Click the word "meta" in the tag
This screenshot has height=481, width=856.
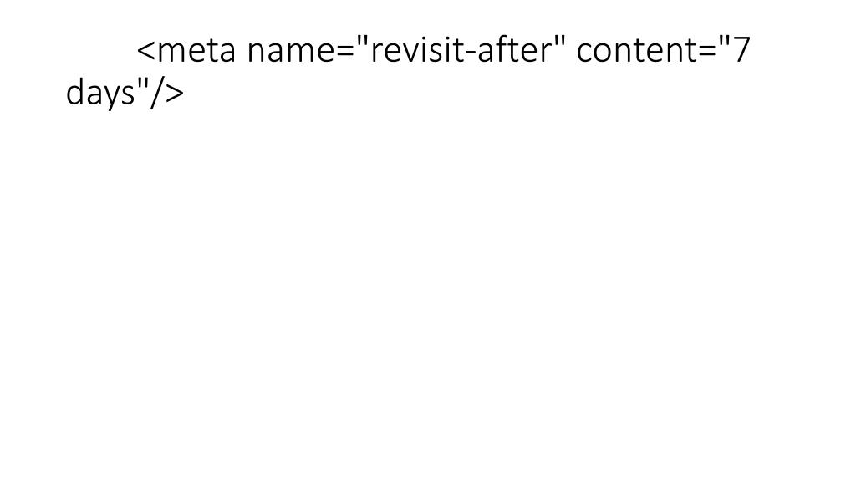pyautogui.click(x=197, y=51)
